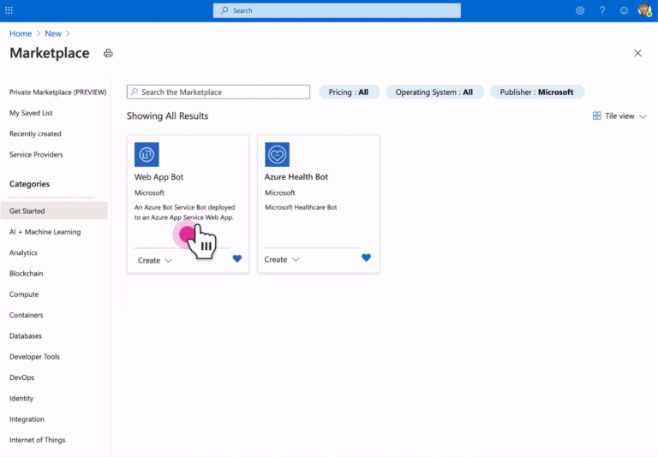The image size is (658, 457).
Task: Click Microsoft publisher under Web App Bot
Action: point(149,193)
